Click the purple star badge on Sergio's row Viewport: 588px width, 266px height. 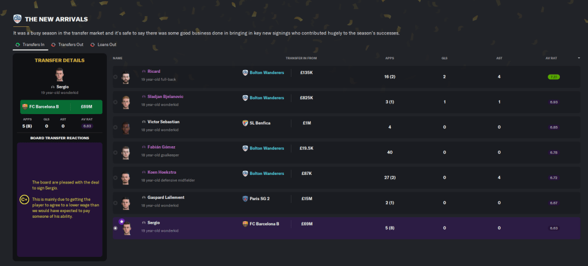coord(121,221)
